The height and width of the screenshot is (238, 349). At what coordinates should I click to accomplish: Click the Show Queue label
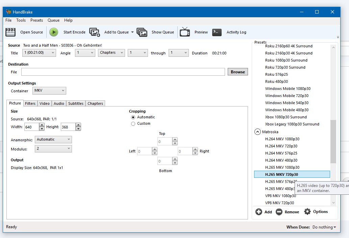(x=163, y=32)
